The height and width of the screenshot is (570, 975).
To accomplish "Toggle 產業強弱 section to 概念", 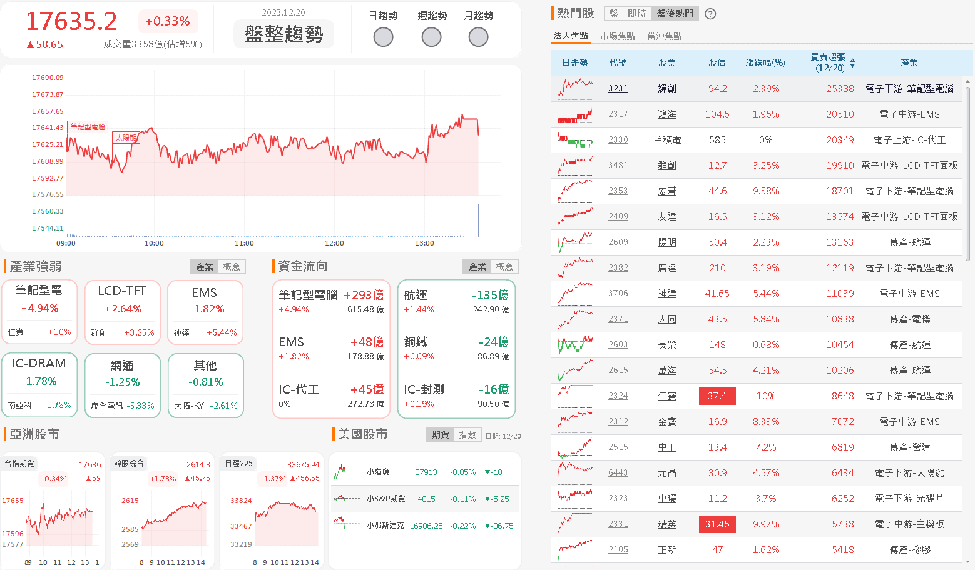I will (x=232, y=267).
